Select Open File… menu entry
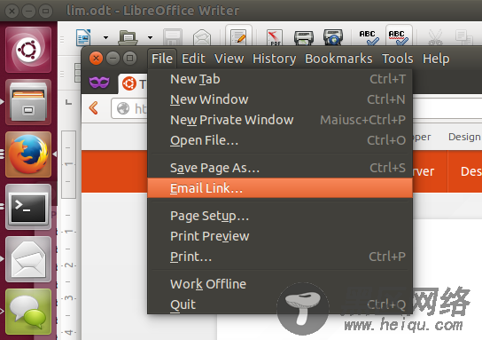This screenshot has height=340, width=482. tap(280, 140)
